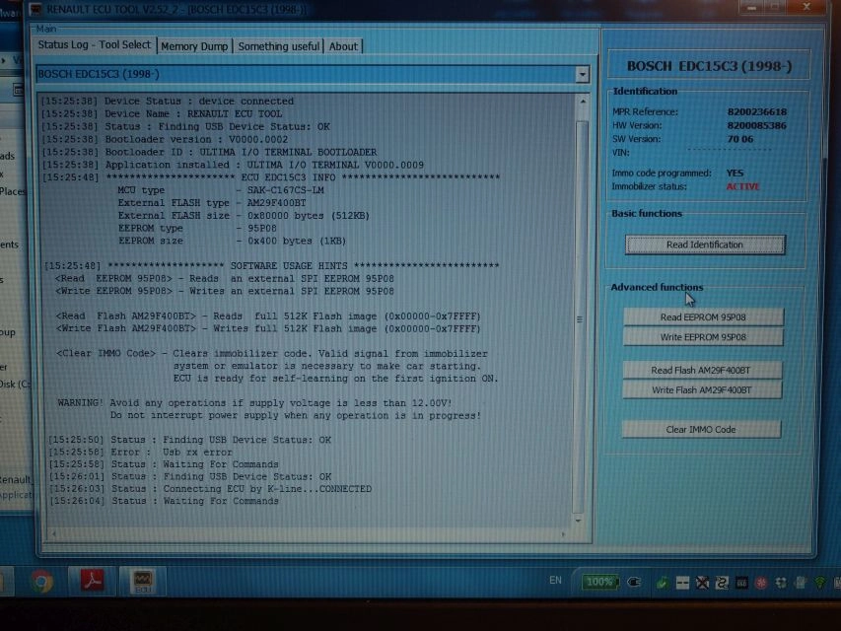Viewport: 841px width, 631px height.
Task: Click the 'MCU type - SAK-C167CS-LM' log line
Action: click(221, 190)
